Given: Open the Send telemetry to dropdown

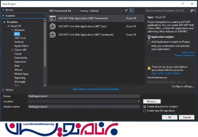Looking at the screenshot, I should click(171, 82).
